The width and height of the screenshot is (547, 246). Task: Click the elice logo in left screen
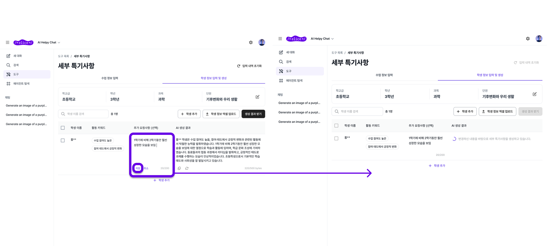coord(23,43)
